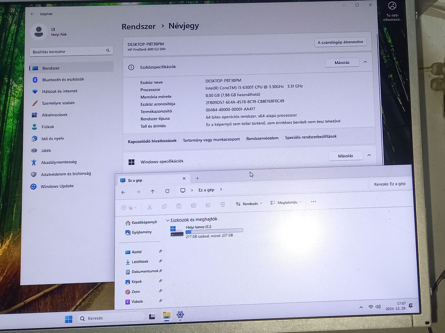Open the Rendezés sort dropdown

(249, 203)
